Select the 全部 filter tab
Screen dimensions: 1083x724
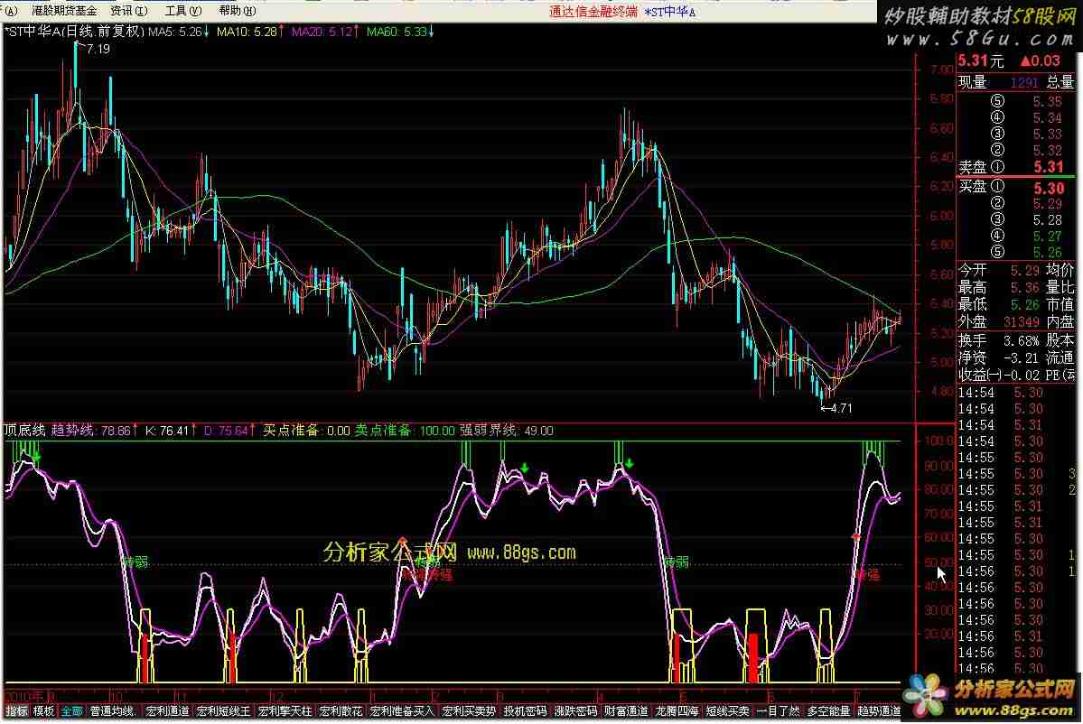tap(71, 711)
